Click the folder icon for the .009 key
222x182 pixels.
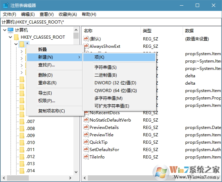coord(22,136)
